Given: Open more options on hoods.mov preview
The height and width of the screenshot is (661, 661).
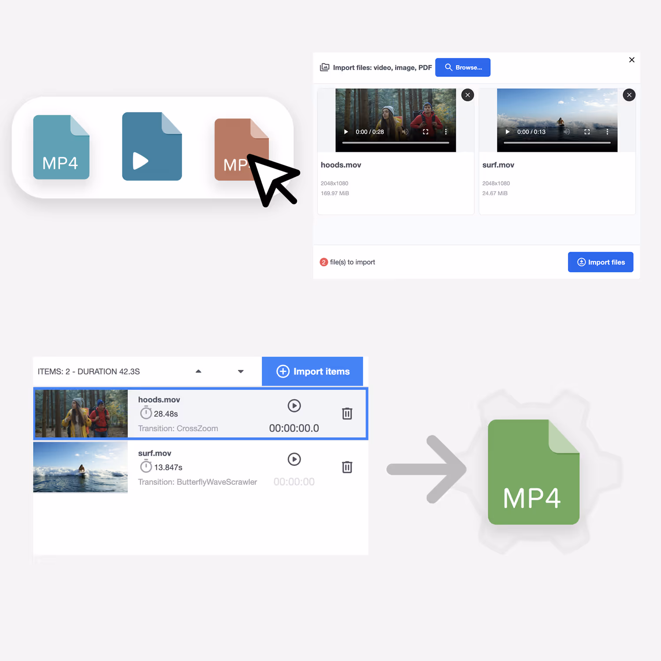Looking at the screenshot, I should point(446,132).
